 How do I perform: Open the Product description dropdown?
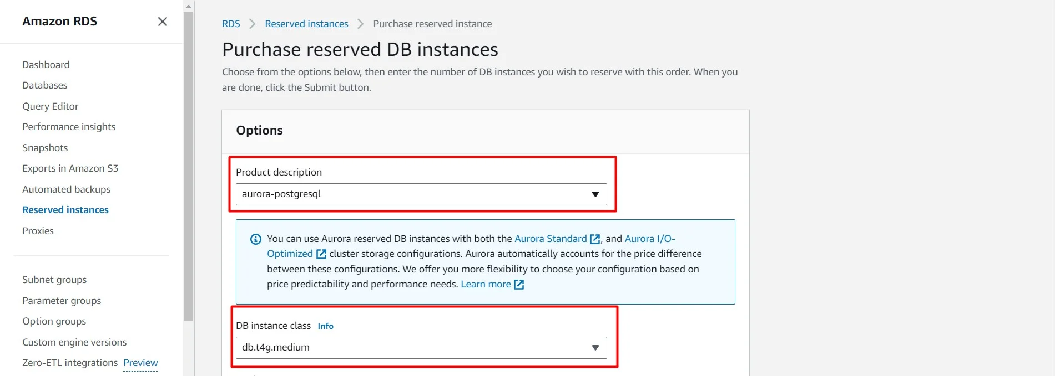tap(421, 194)
